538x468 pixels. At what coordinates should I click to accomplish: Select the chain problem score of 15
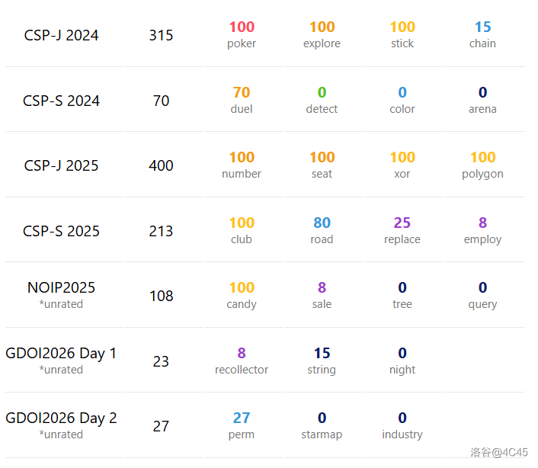point(482,27)
